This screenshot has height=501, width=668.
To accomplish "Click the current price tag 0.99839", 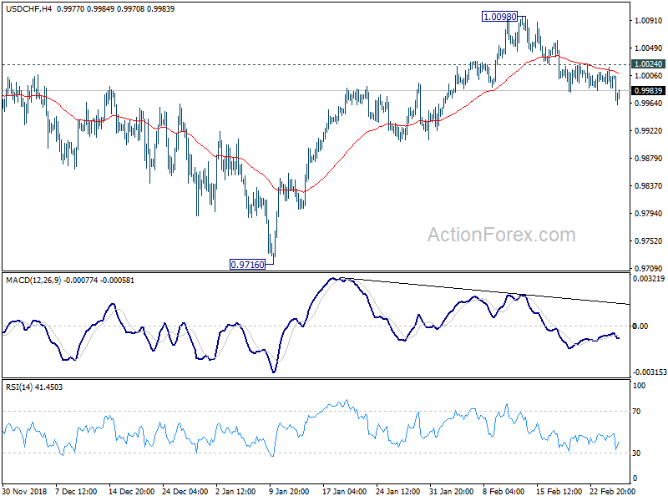I will tap(648, 90).
